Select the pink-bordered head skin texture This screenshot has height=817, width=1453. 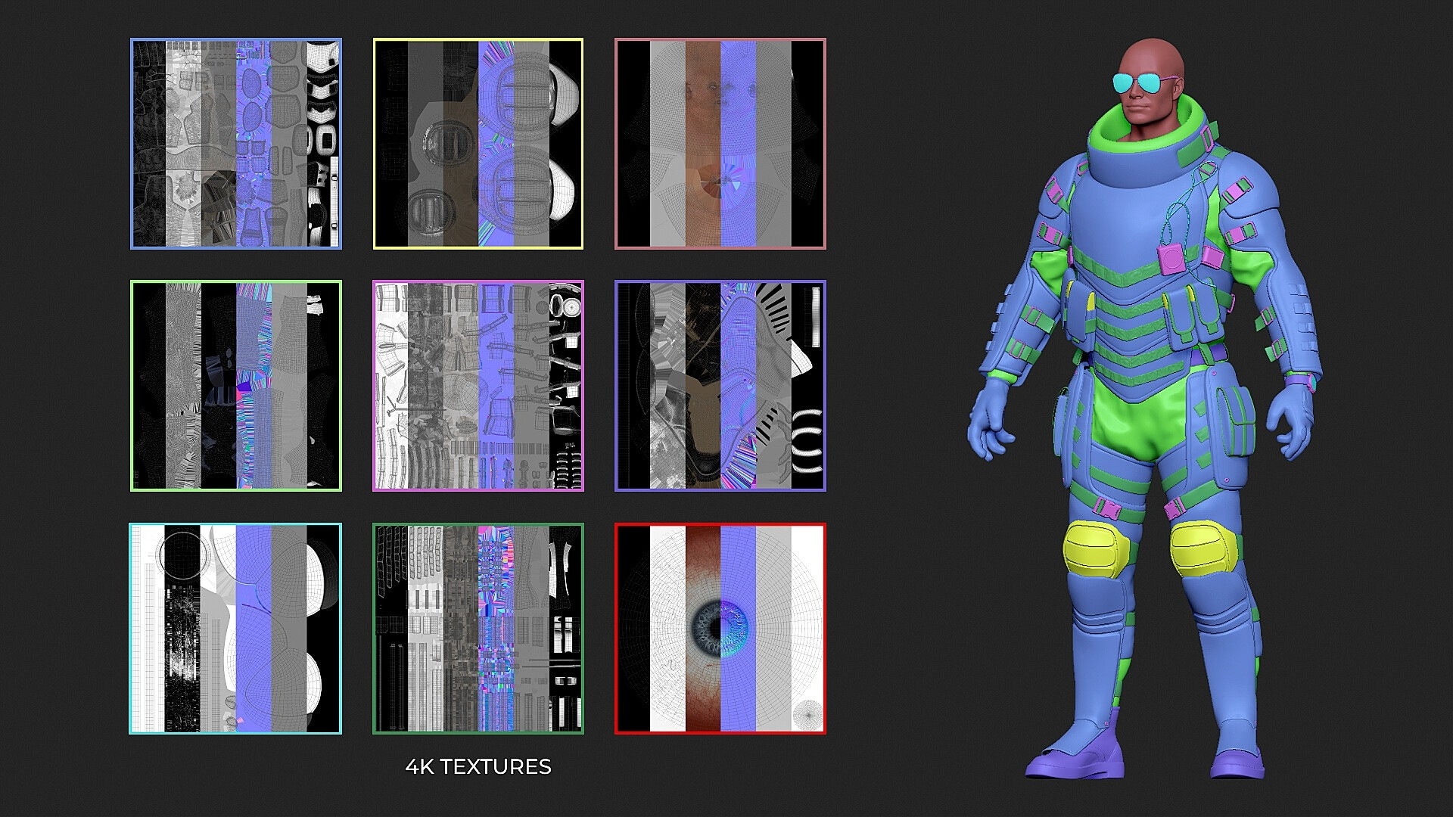coord(720,144)
